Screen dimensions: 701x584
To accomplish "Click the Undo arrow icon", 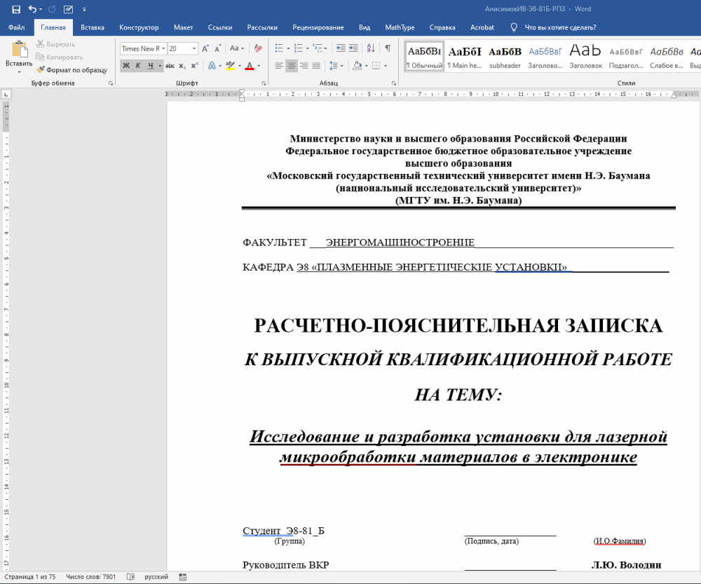I will [32, 9].
